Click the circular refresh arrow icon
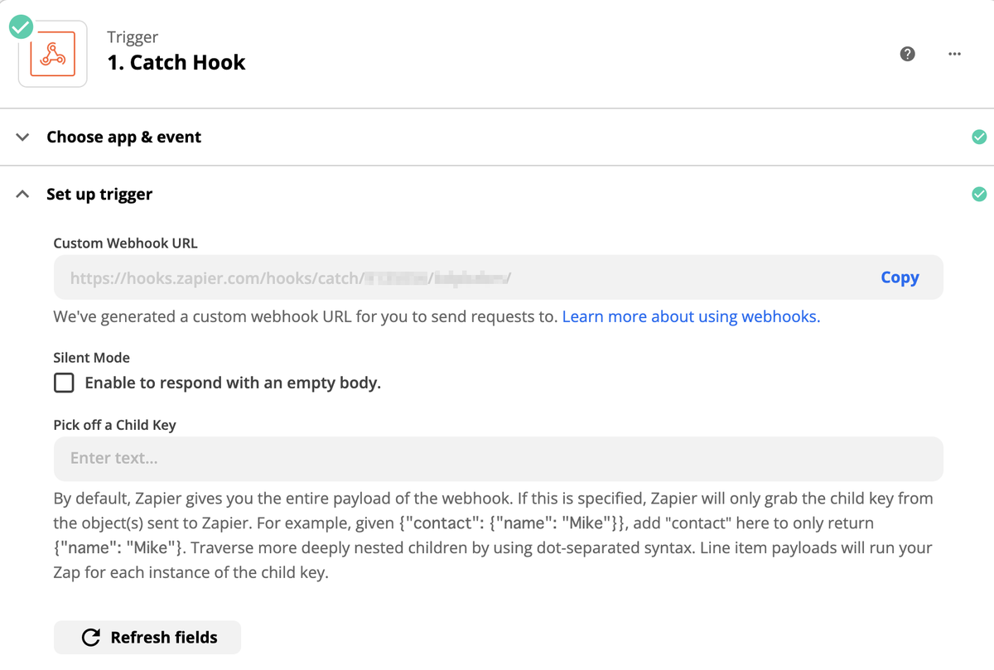Viewport: 994px width, 670px height. tap(91, 638)
